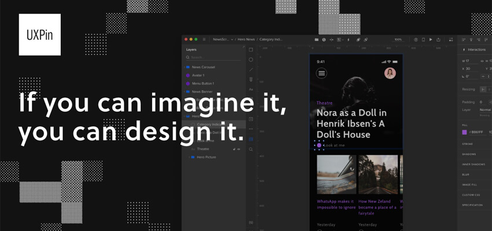Open the share/export icon
The image size is (492, 231).
438,39
